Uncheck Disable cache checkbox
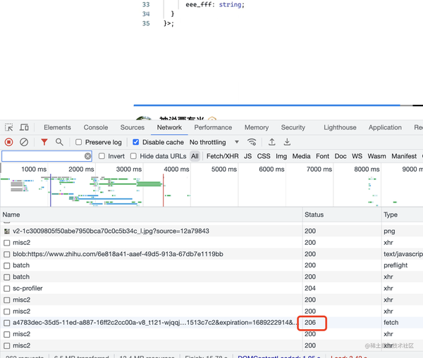The width and height of the screenshot is (423, 358). 135,142
